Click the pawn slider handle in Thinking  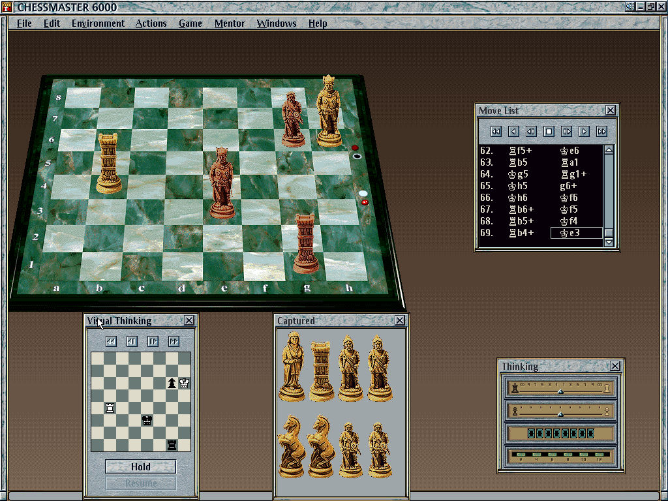[x=560, y=414]
